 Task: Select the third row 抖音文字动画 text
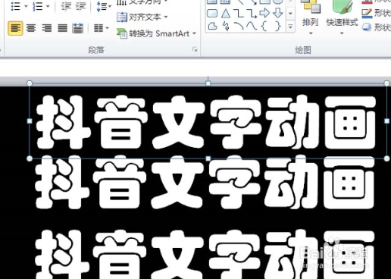point(205,254)
